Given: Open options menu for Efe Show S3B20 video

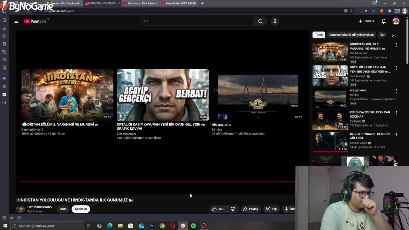Looking at the screenshot, I should click(x=396, y=113).
